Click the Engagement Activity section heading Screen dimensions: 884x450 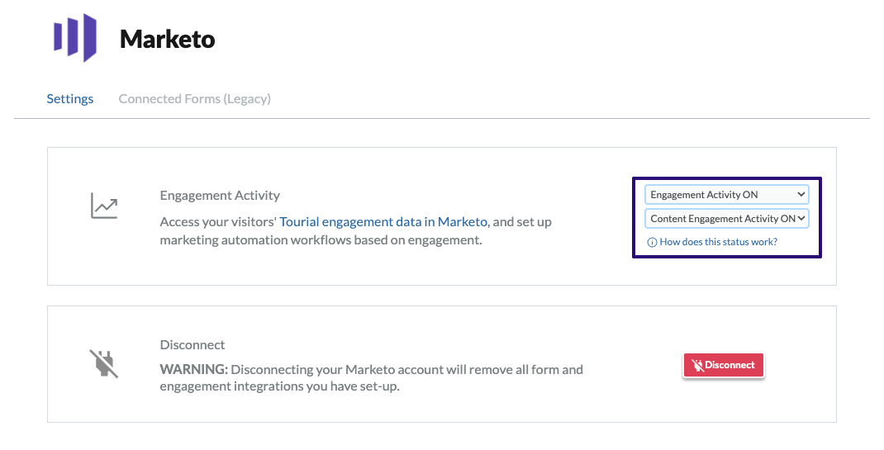[x=220, y=196]
